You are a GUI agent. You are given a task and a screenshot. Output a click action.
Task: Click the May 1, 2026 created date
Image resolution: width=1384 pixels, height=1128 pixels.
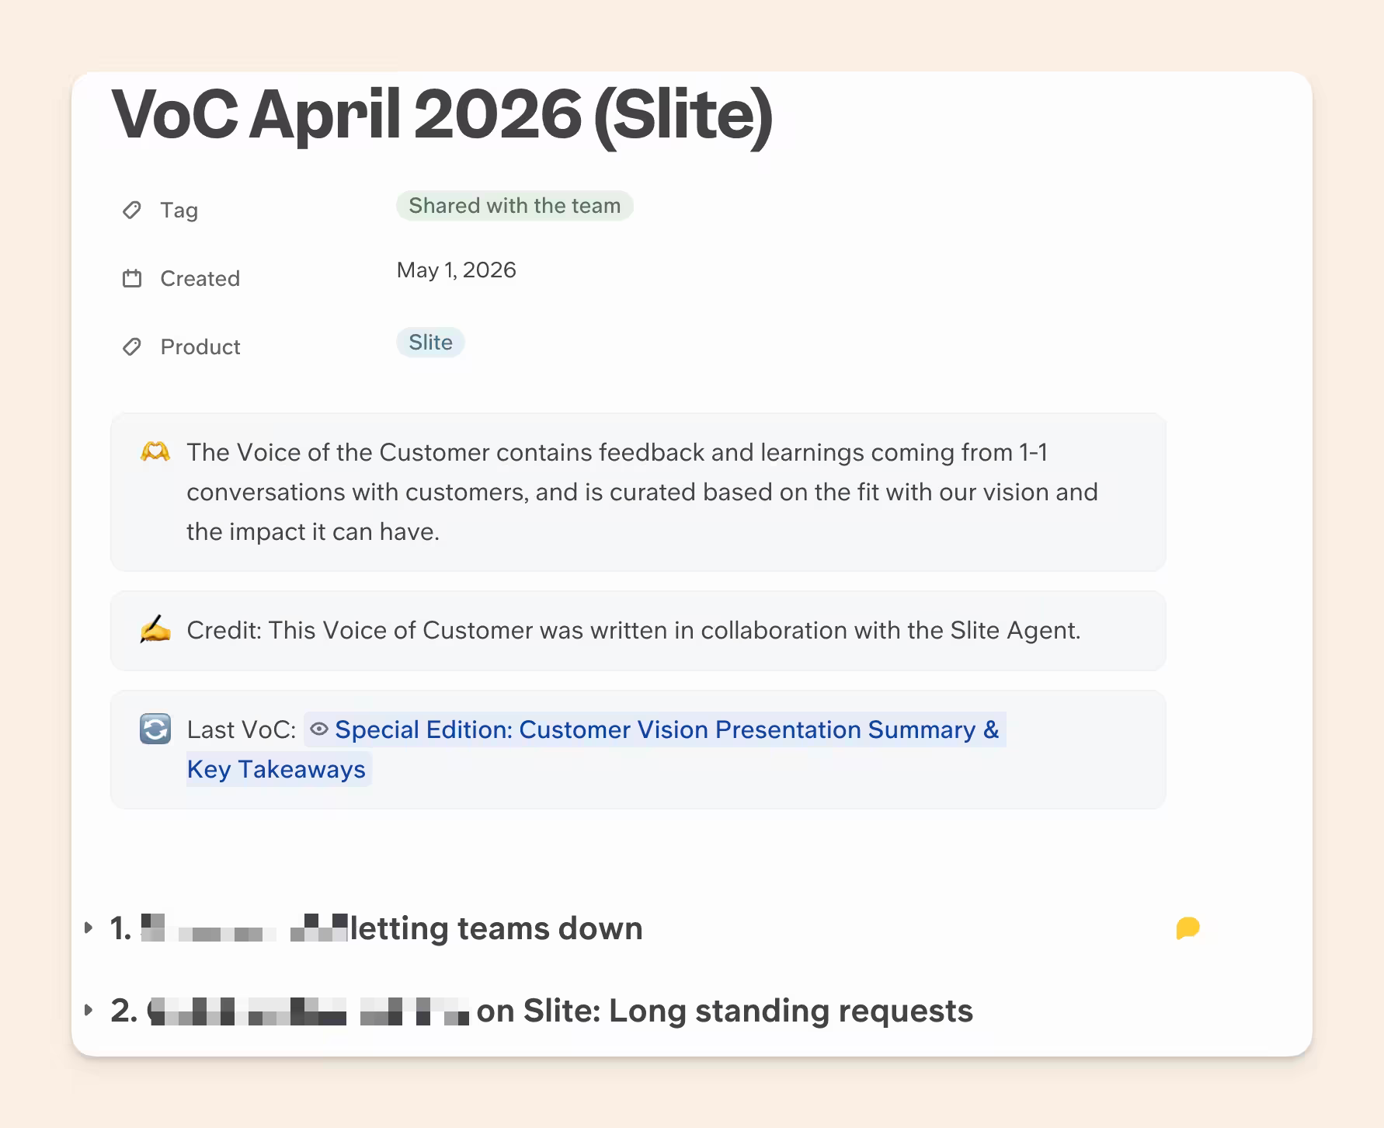(x=457, y=270)
